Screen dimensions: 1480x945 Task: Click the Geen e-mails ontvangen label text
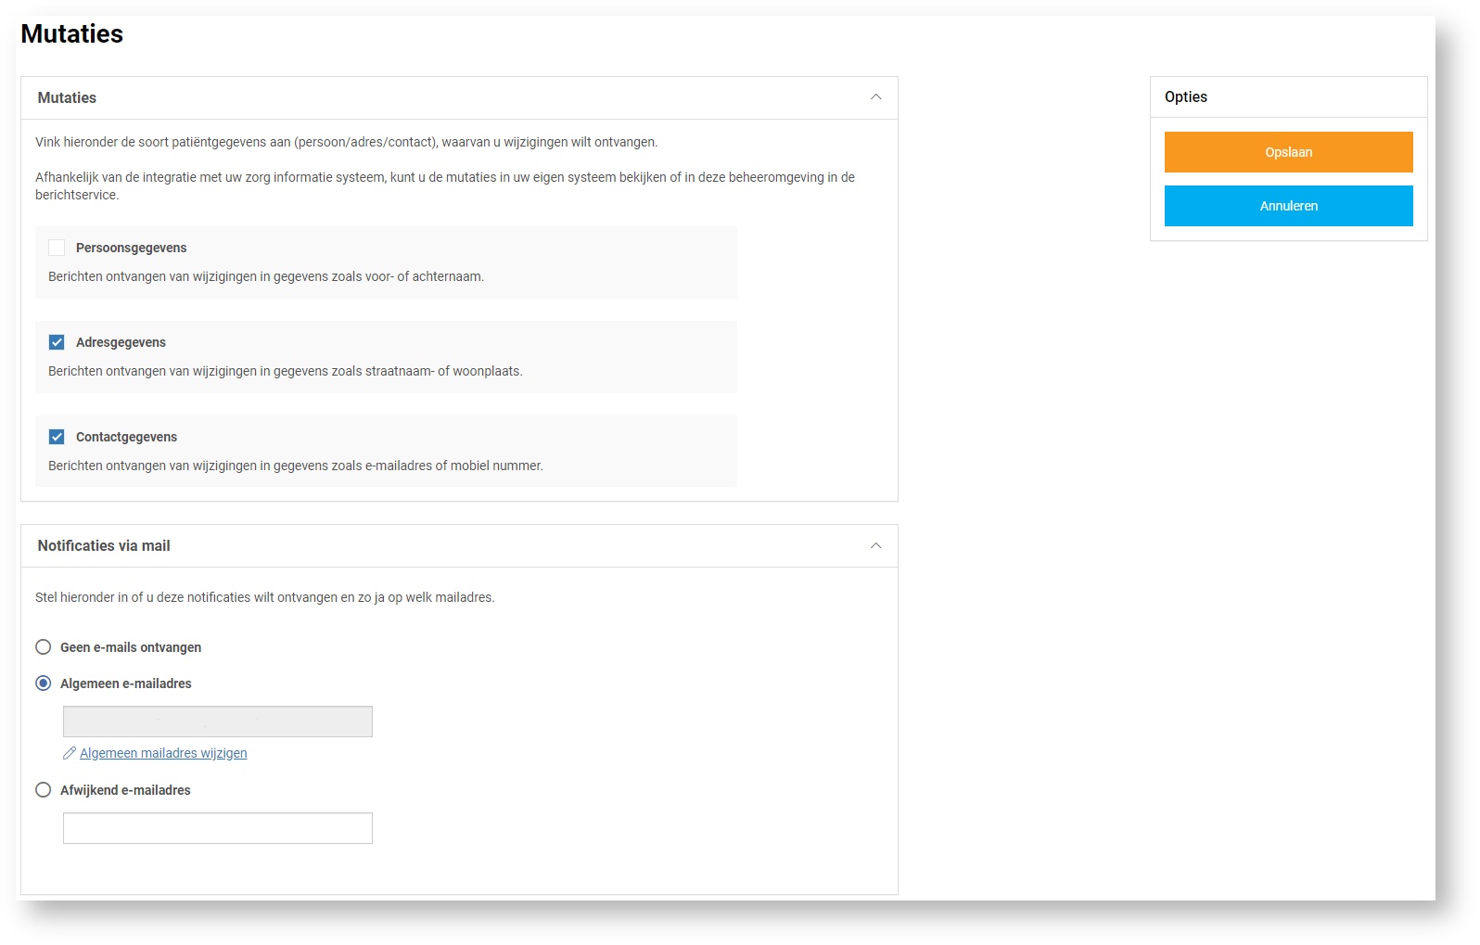(131, 647)
